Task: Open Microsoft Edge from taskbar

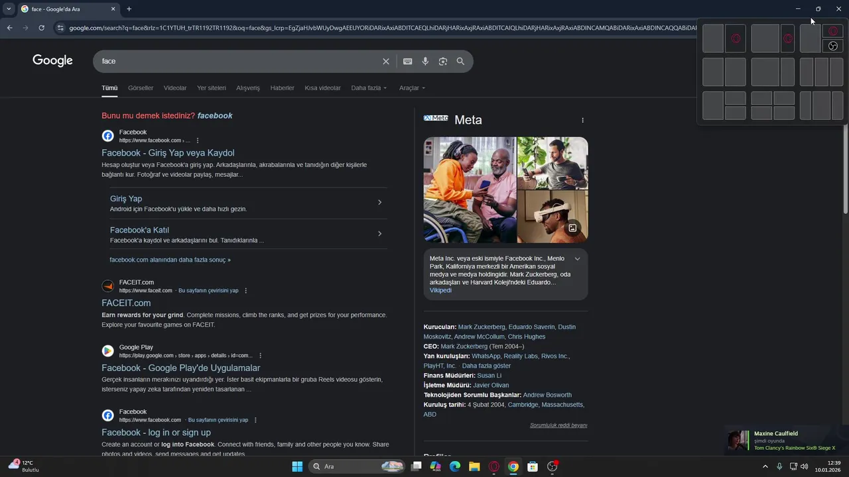Action: [x=455, y=466]
